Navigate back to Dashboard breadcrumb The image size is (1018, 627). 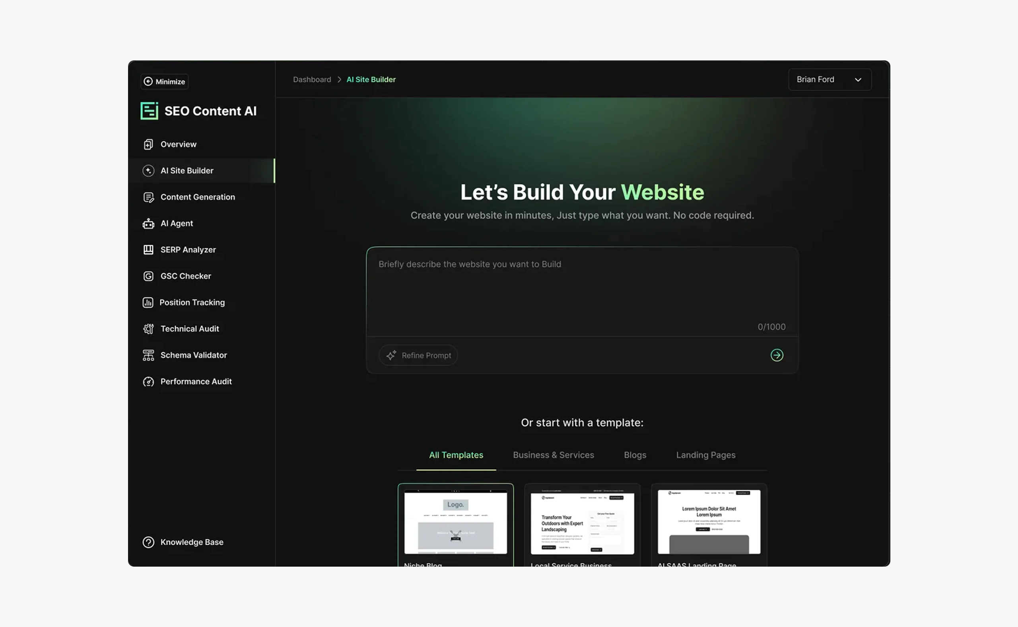(312, 79)
